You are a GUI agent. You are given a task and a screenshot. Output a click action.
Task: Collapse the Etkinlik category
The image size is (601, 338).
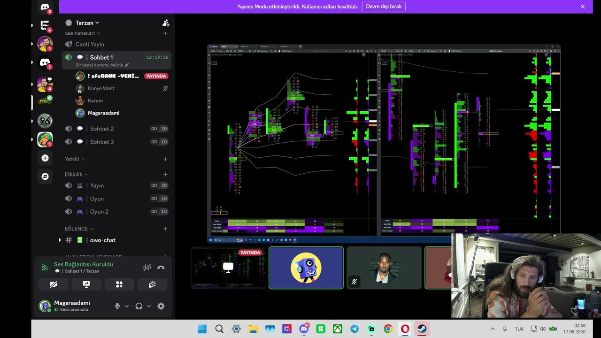coord(76,175)
